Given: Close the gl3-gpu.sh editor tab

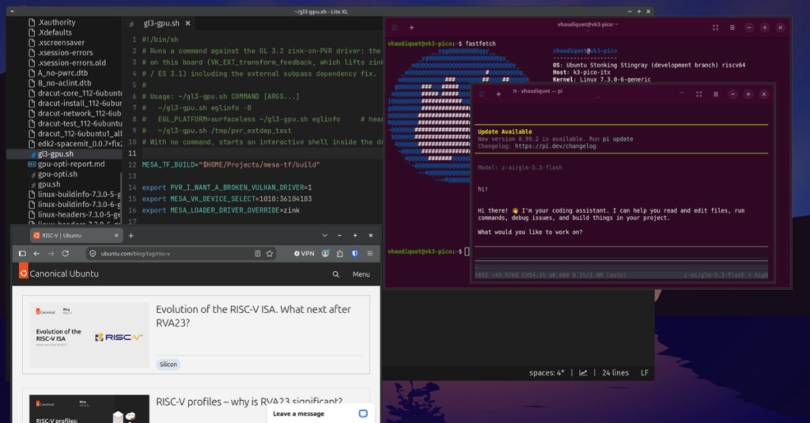Looking at the screenshot, I should click(188, 23).
